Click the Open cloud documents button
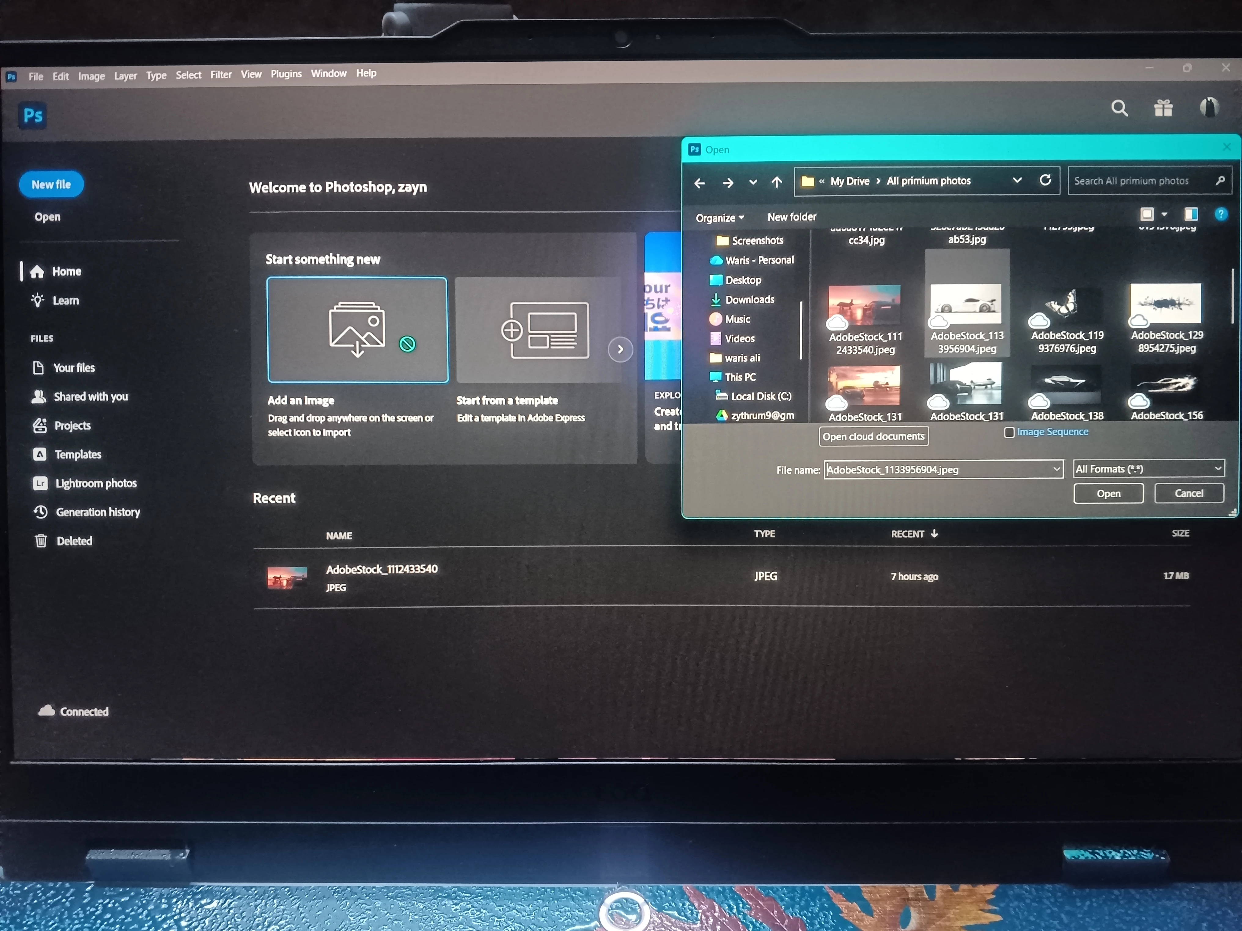Image resolution: width=1242 pixels, height=931 pixels. (x=873, y=436)
